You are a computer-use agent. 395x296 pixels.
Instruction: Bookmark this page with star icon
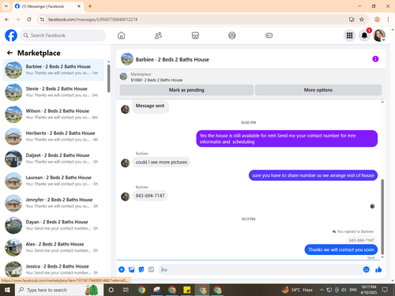[x=362, y=19]
